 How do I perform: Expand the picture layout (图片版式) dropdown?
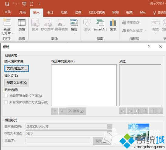(109, 126)
